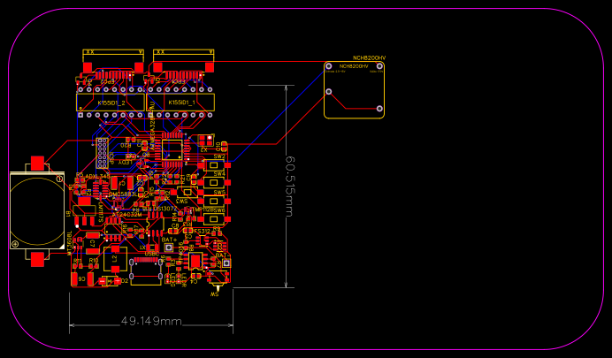
Task: Click the FS312 component label
Action: (203, 232)
